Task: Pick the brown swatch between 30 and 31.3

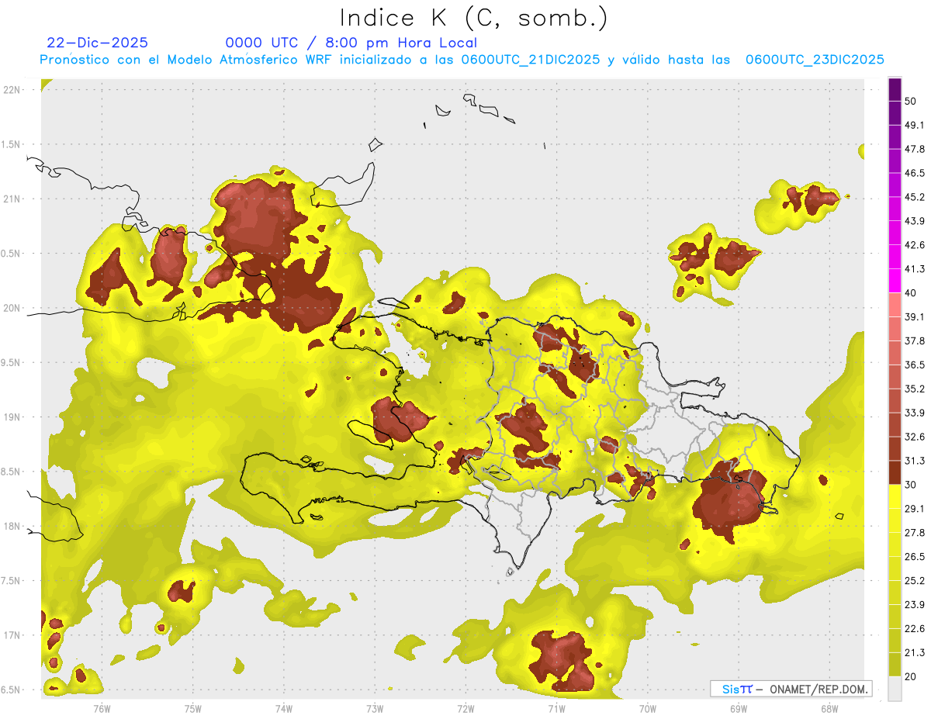Action: point(895,472)
